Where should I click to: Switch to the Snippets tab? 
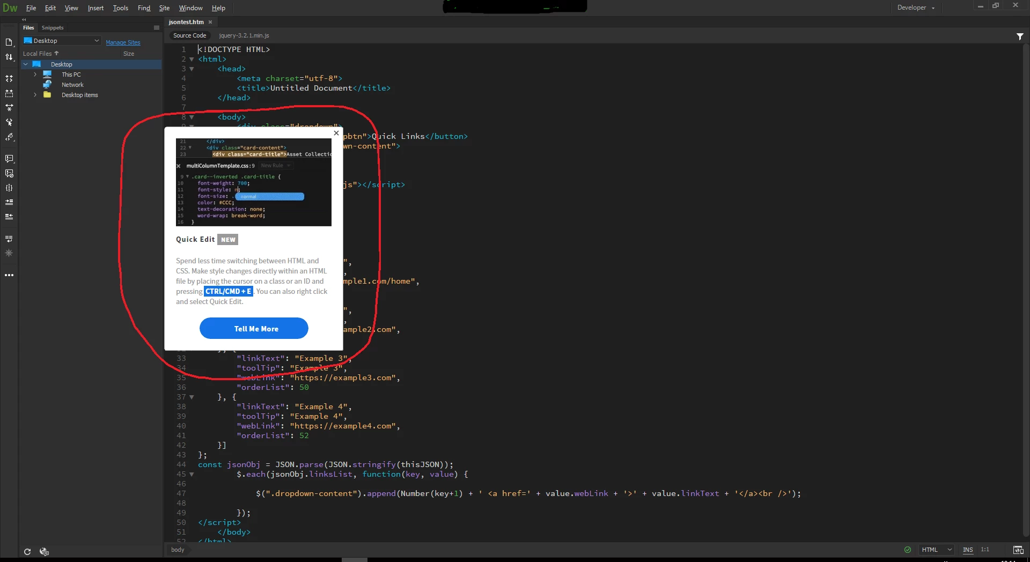pyautogui.click(x=53, y=28)
